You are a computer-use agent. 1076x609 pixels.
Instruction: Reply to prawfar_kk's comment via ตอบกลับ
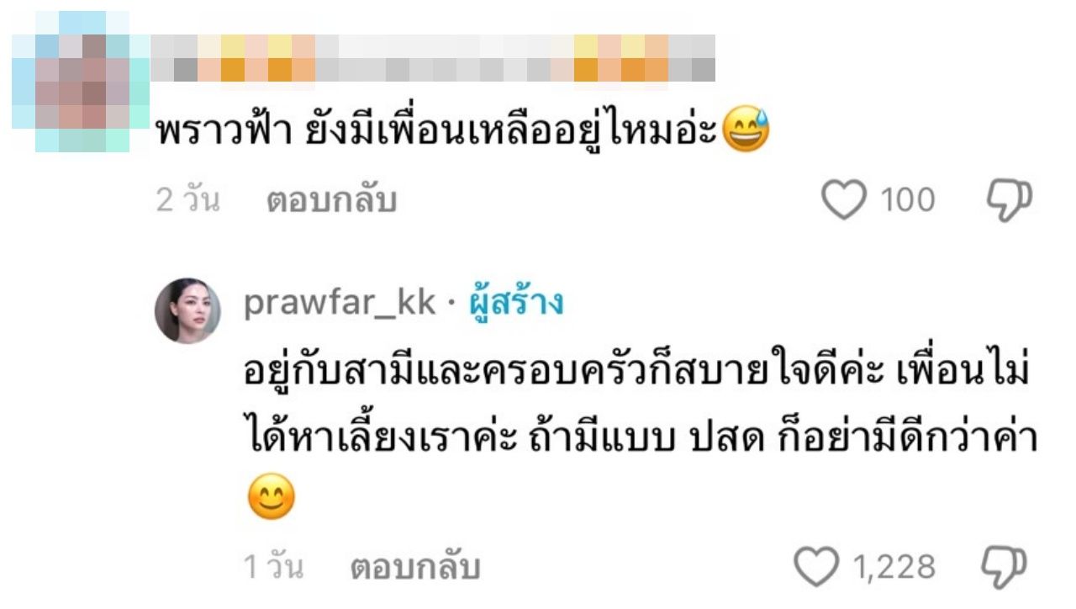click(x=415, y=567)
